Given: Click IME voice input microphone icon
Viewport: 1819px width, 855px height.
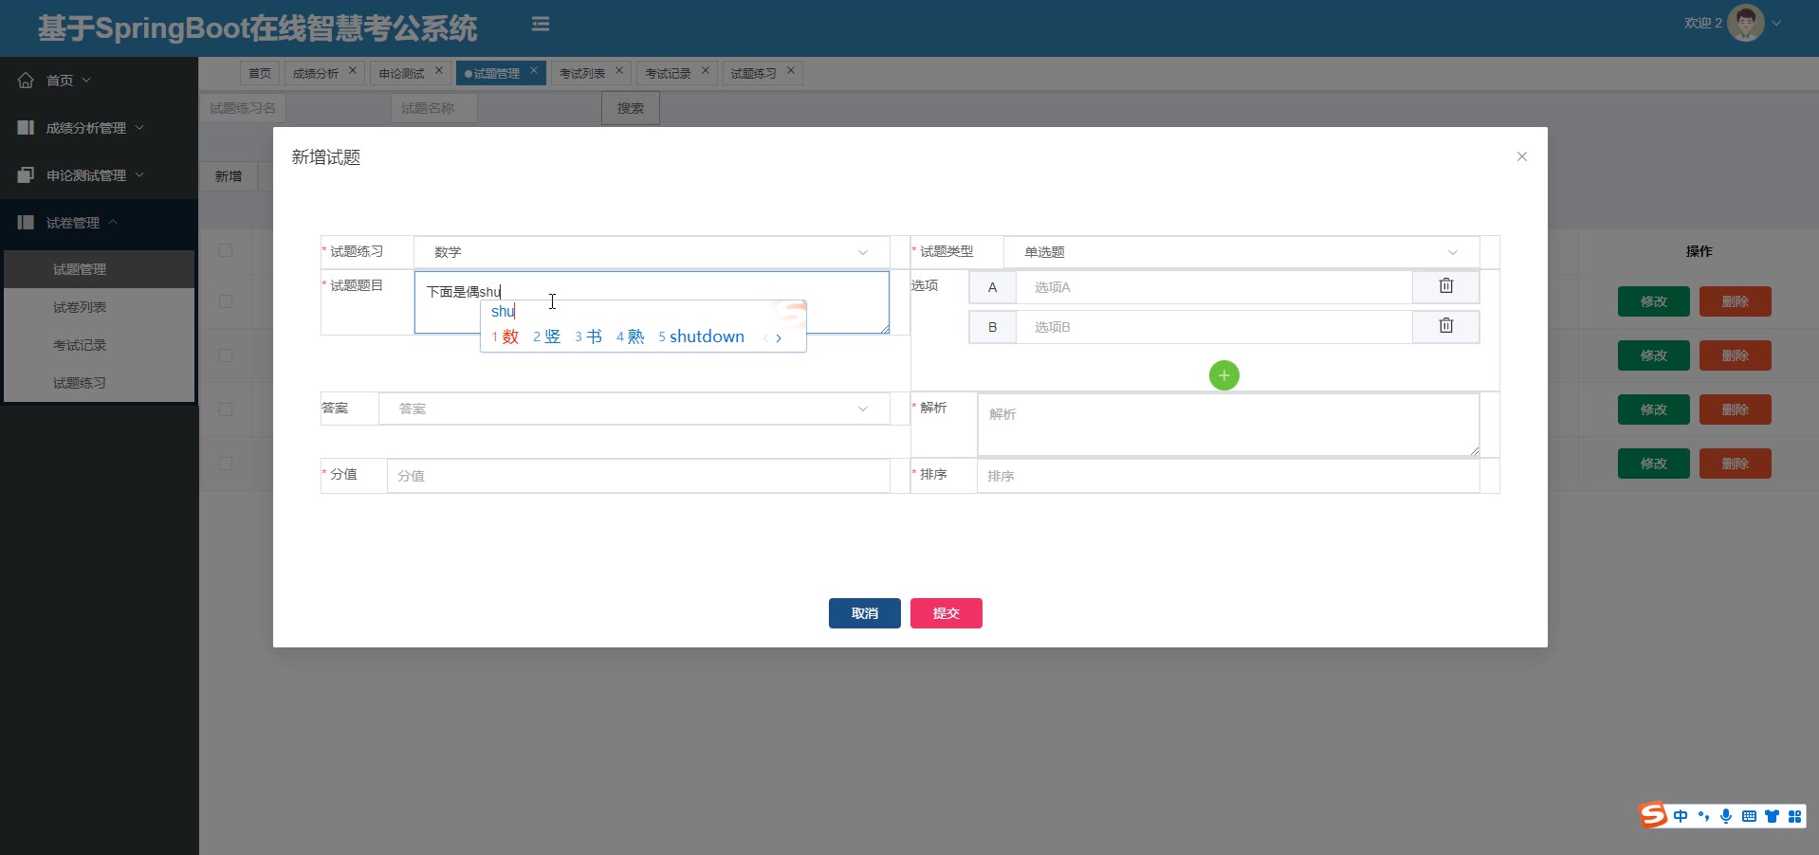Looking at the screenshot, I should point(1726,816).
